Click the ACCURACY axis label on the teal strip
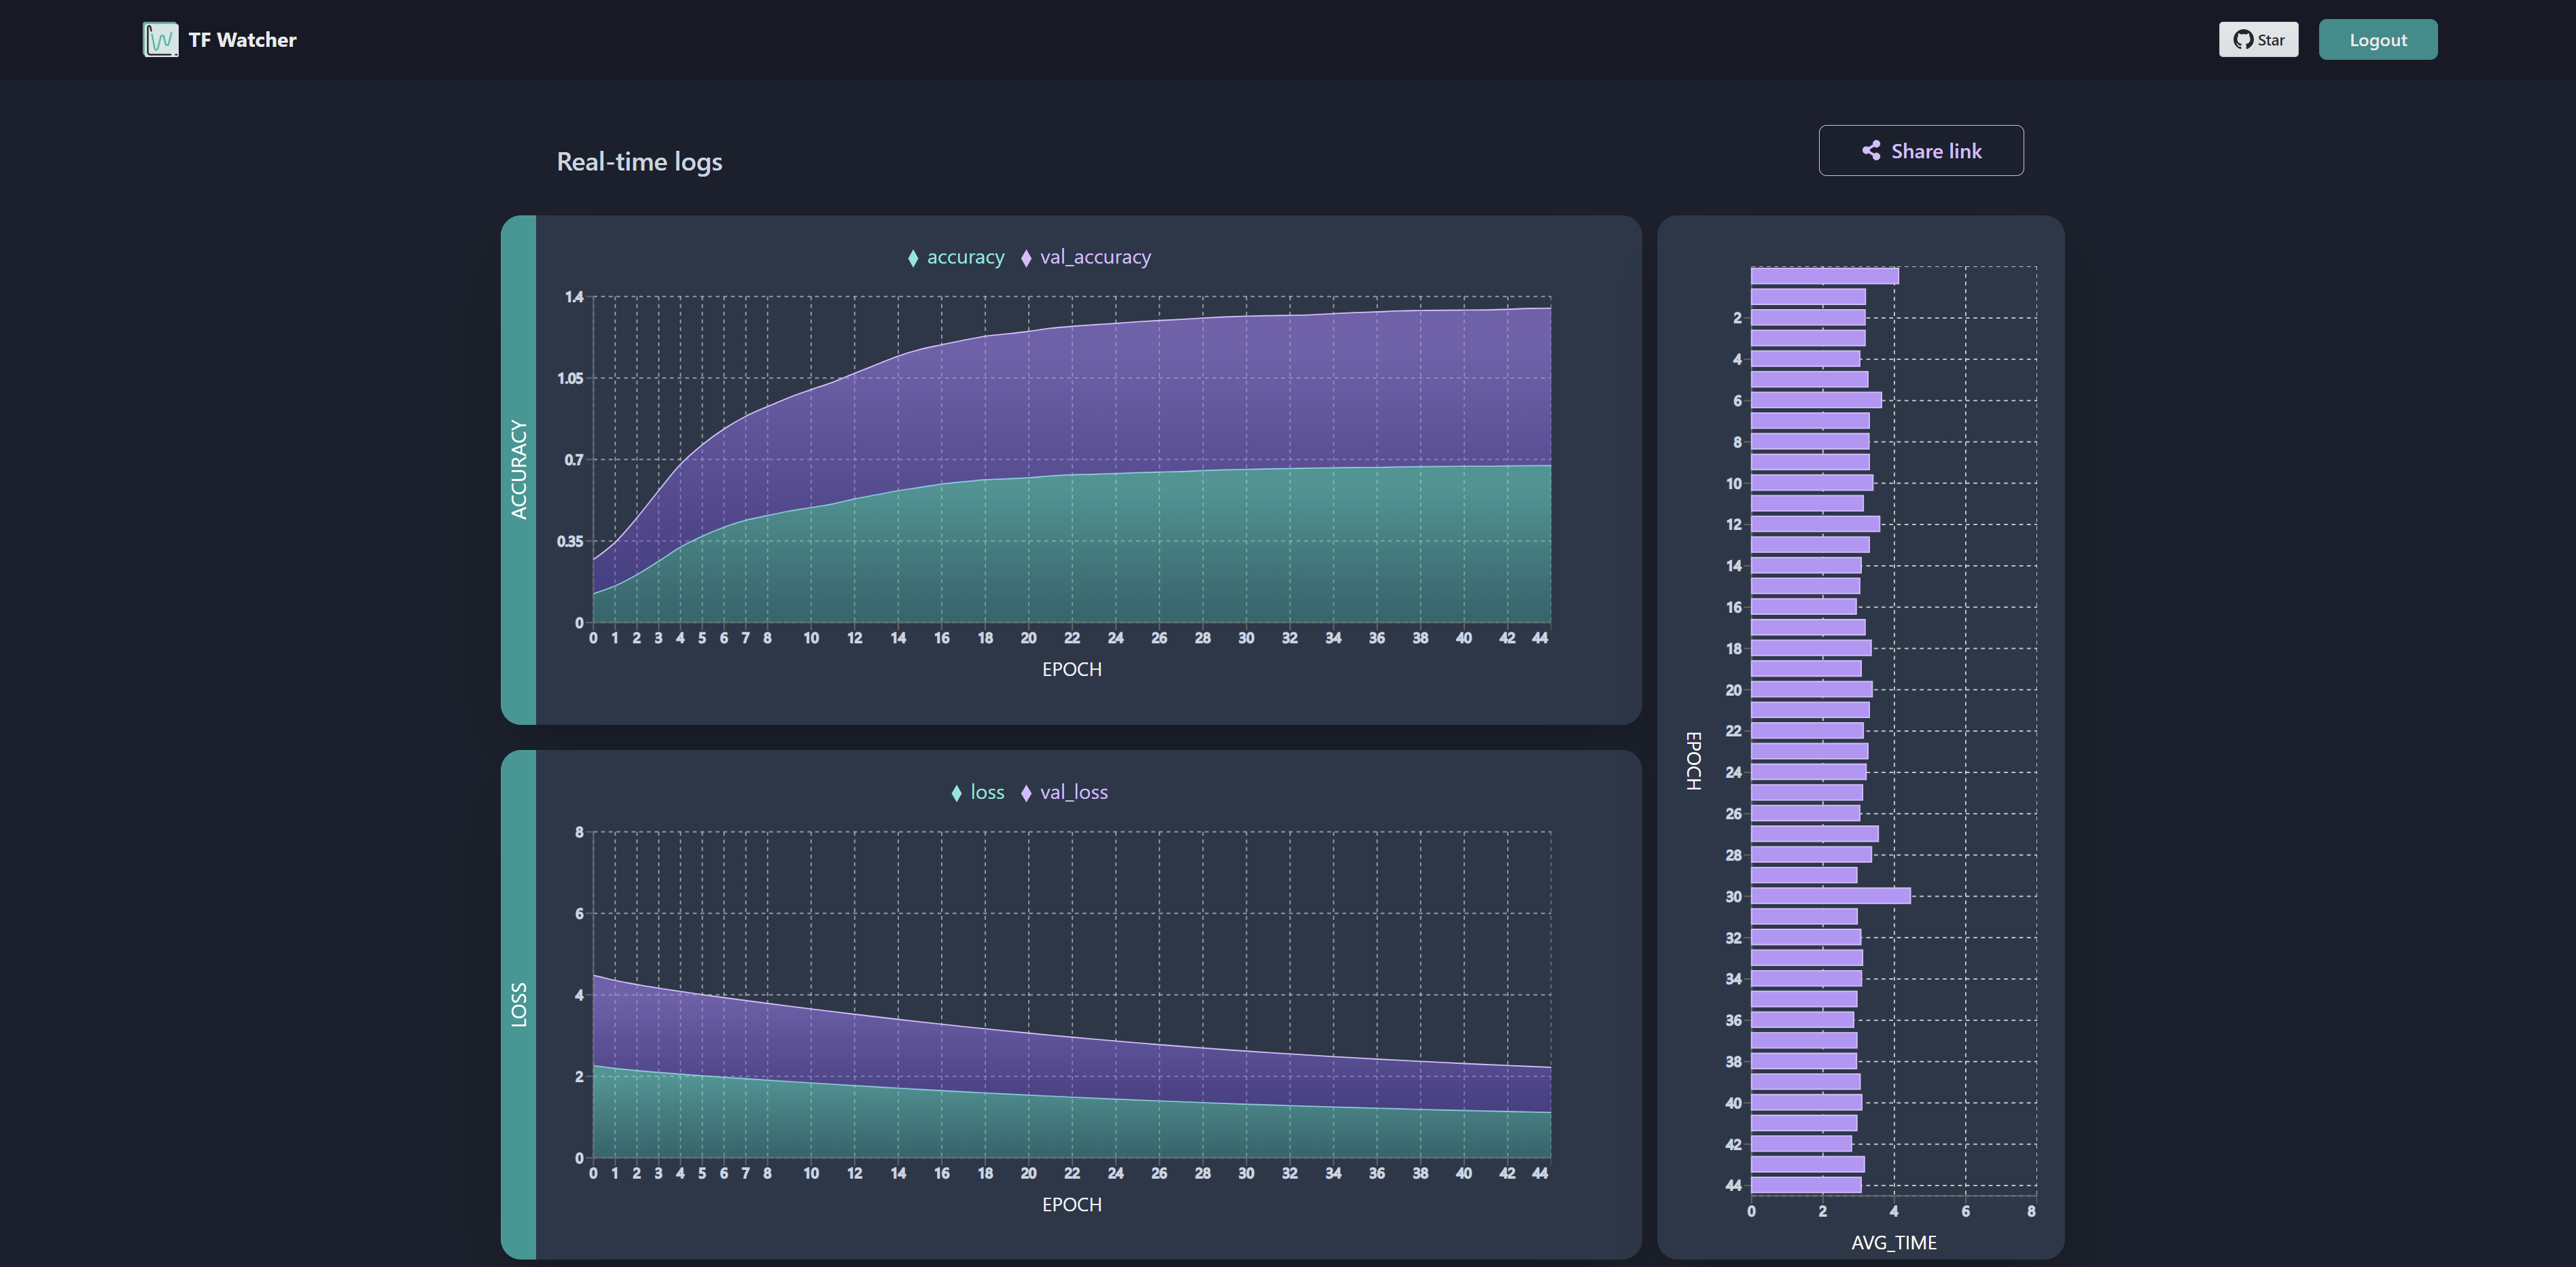The image size is (2576, 1267). (518, 469)
